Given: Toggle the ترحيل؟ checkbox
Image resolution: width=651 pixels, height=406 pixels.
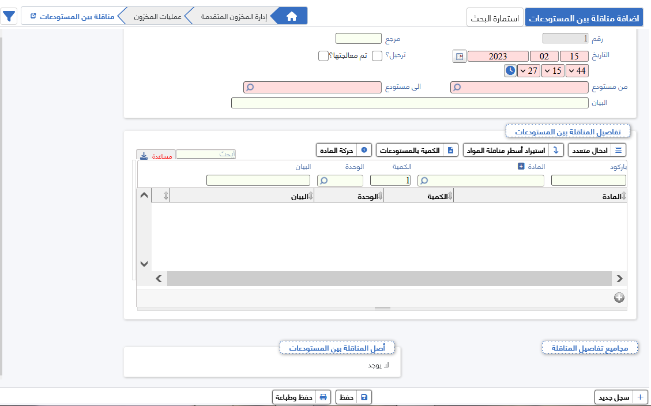Looking at the screenshot, I should (377, 56).
